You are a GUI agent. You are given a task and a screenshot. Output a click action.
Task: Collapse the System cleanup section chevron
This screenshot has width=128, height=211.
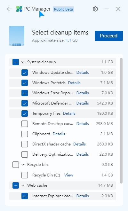pyautogui.click(x=23, y=62)
